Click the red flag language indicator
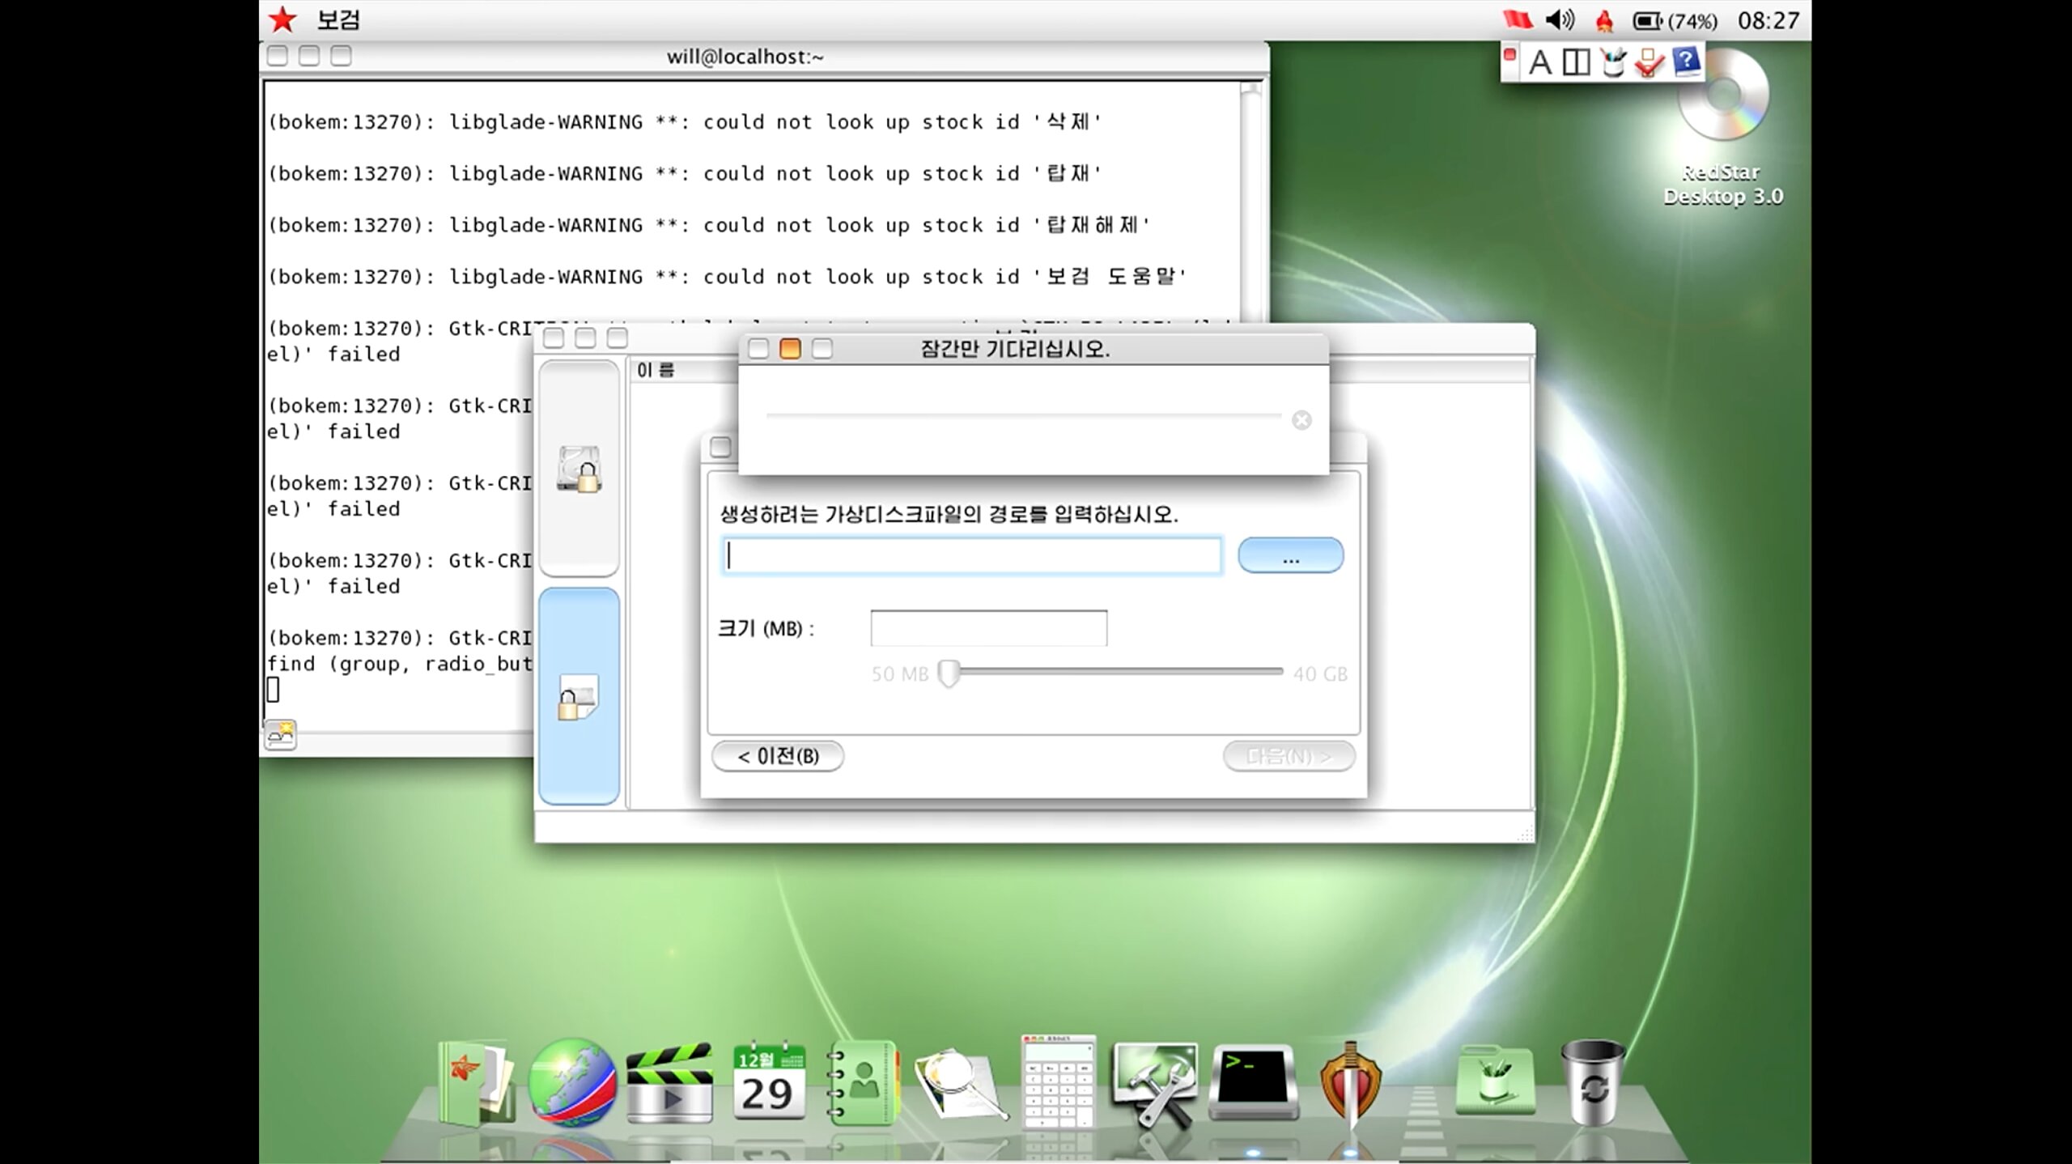This screenshot has width=2072, height=1164. click(1518, 19)
